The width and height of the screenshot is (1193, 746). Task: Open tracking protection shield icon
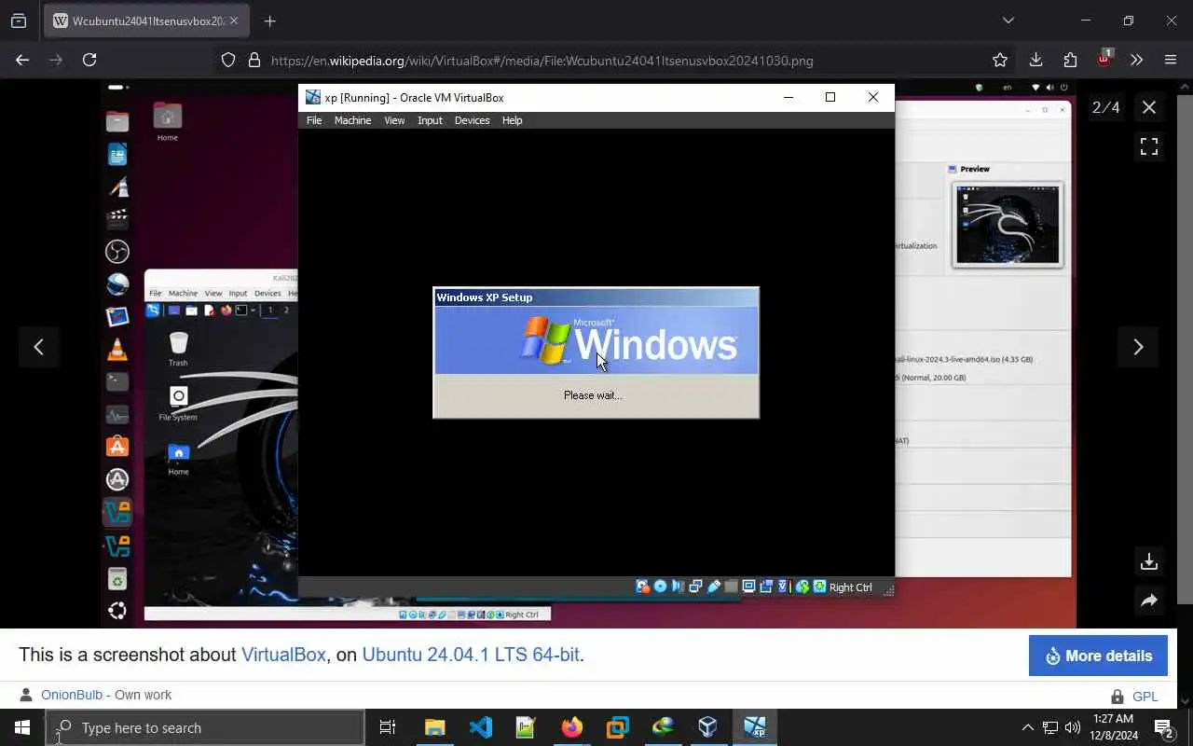pyautogui.click(x=228, y=61)
